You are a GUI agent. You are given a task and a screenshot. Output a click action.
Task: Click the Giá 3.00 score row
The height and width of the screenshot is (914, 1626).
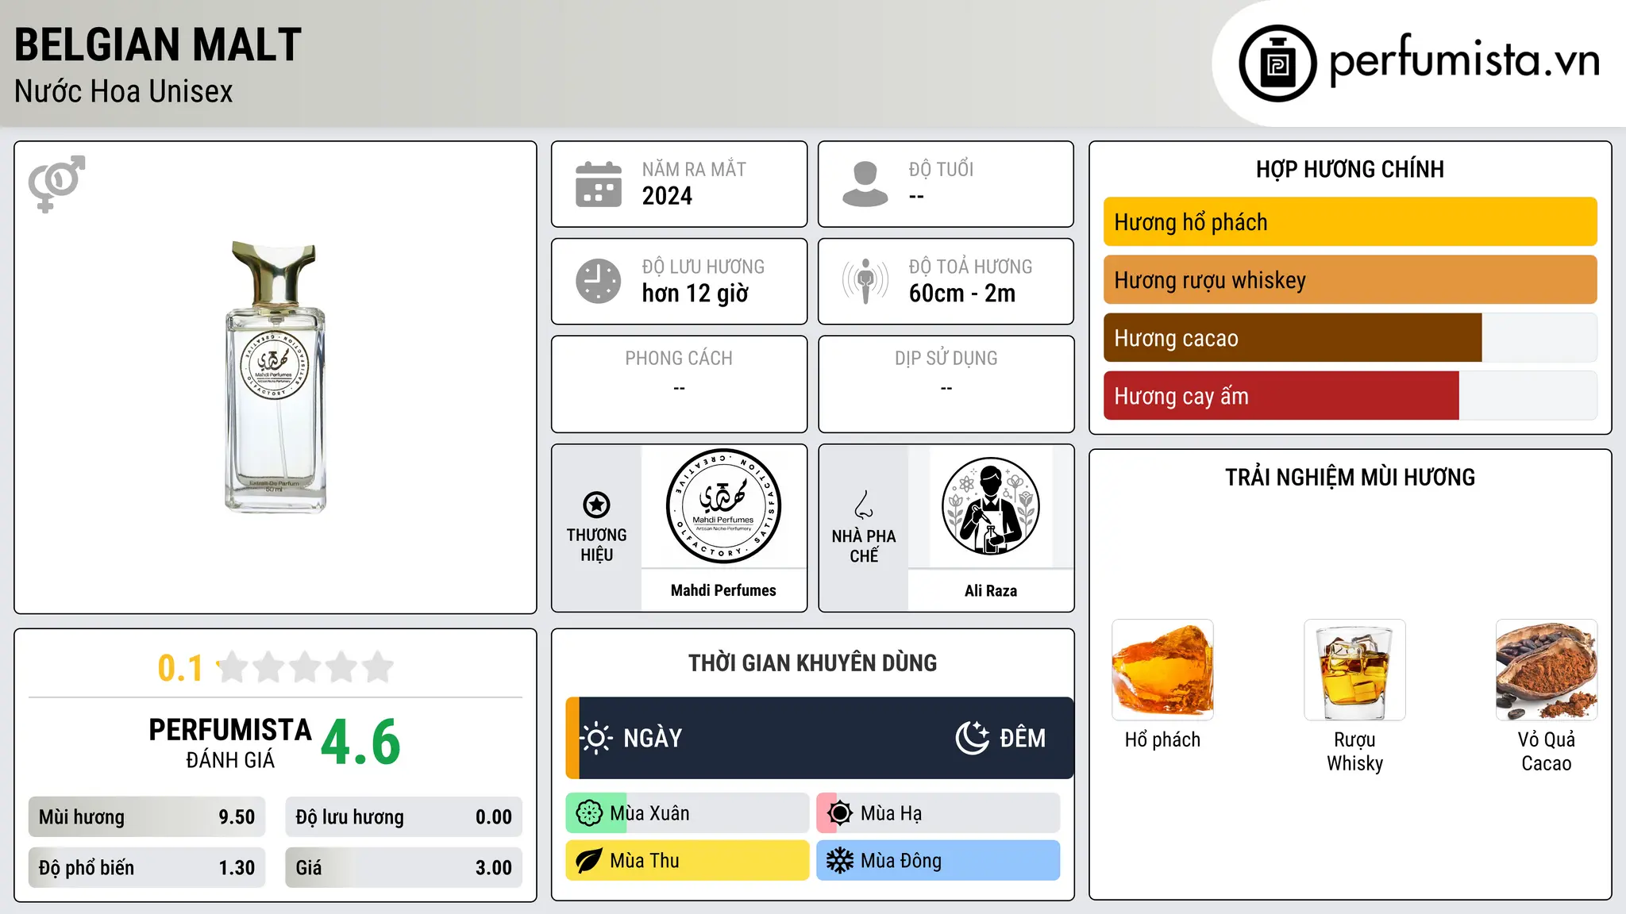pos(404,868)
